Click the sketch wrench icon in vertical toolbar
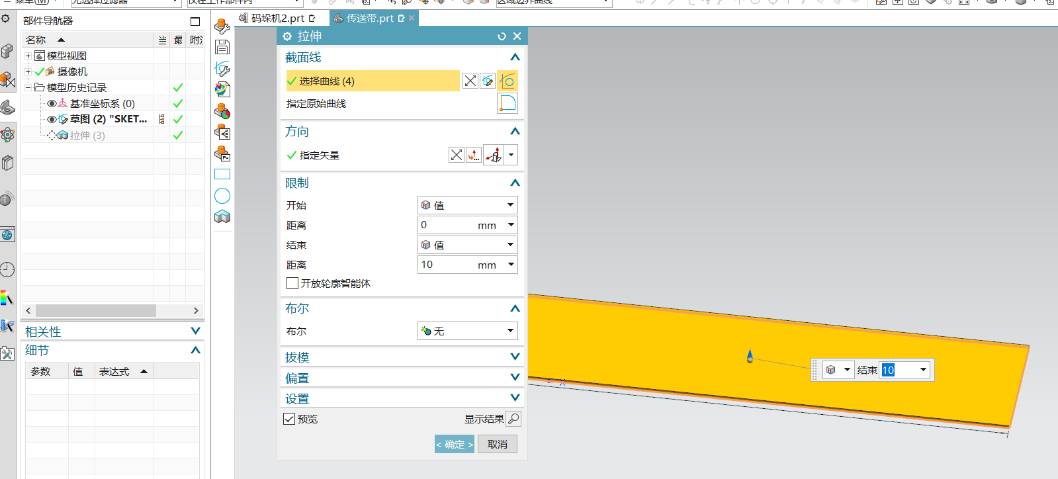 (x=222, y=68)
